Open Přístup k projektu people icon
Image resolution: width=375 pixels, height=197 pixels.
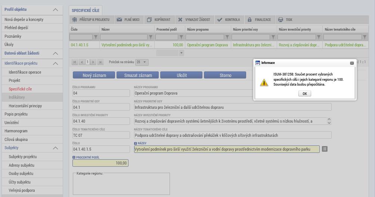[75, 20]
